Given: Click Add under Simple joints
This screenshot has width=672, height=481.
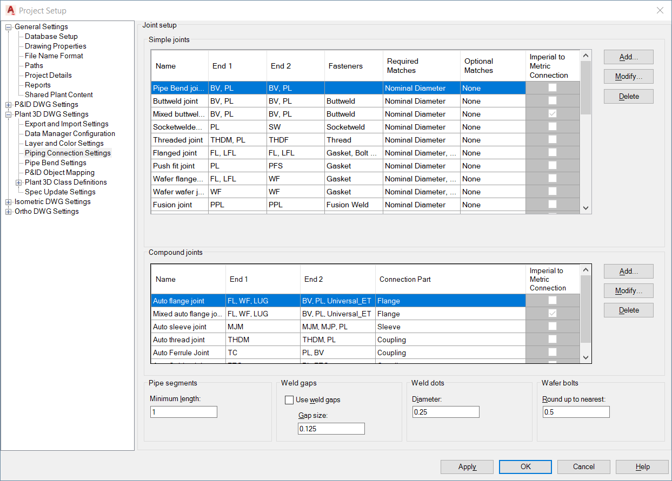Looking at the screenshot, I should [x=628, y=57].
